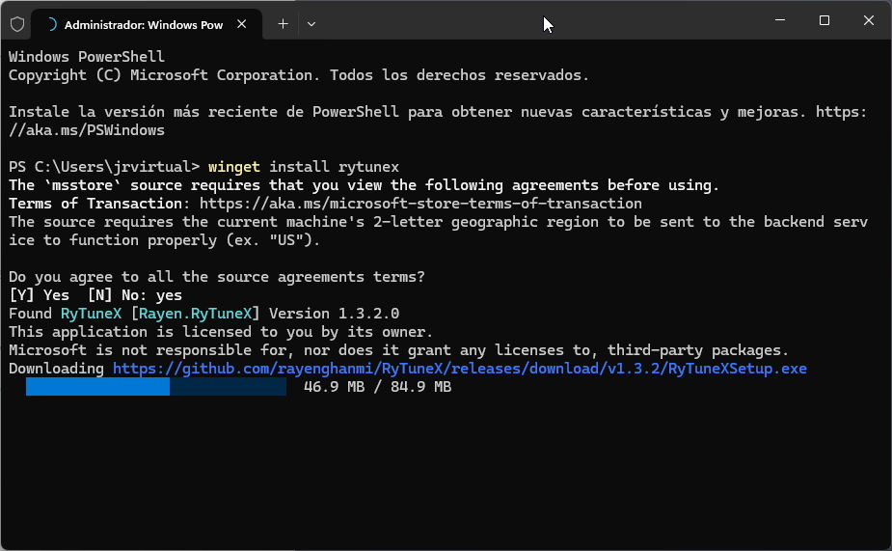Open the RyTuneXSetup.exe GitHub download URL

point(459,369)
